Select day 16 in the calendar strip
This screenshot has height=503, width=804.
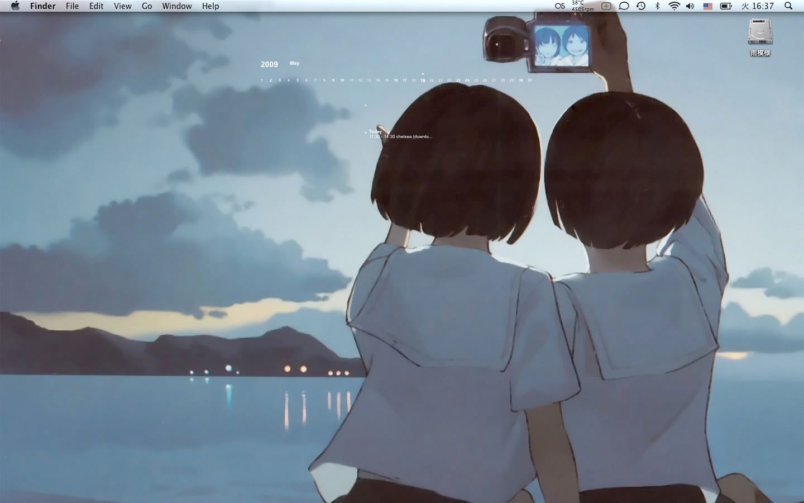(x=396, y=80)
